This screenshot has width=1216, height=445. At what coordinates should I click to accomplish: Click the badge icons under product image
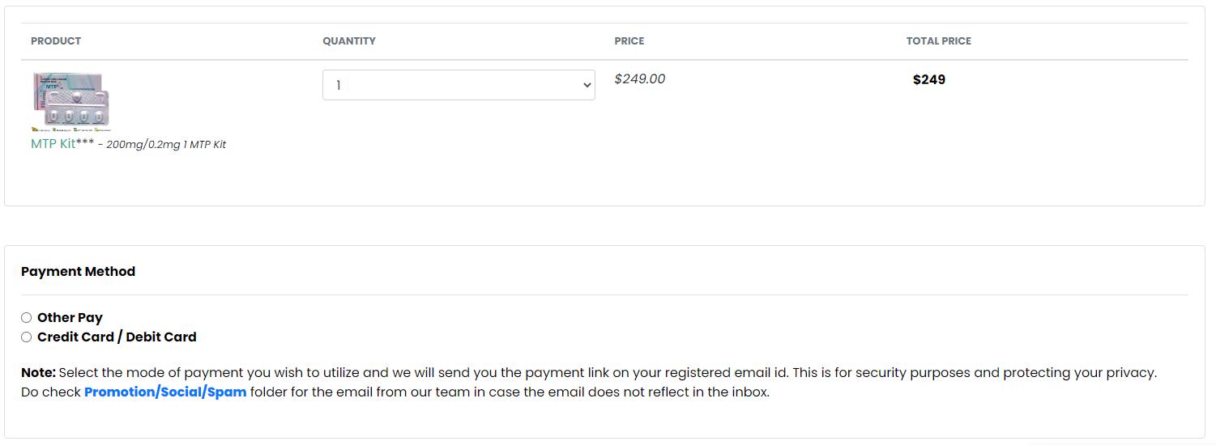click(70, 129)
